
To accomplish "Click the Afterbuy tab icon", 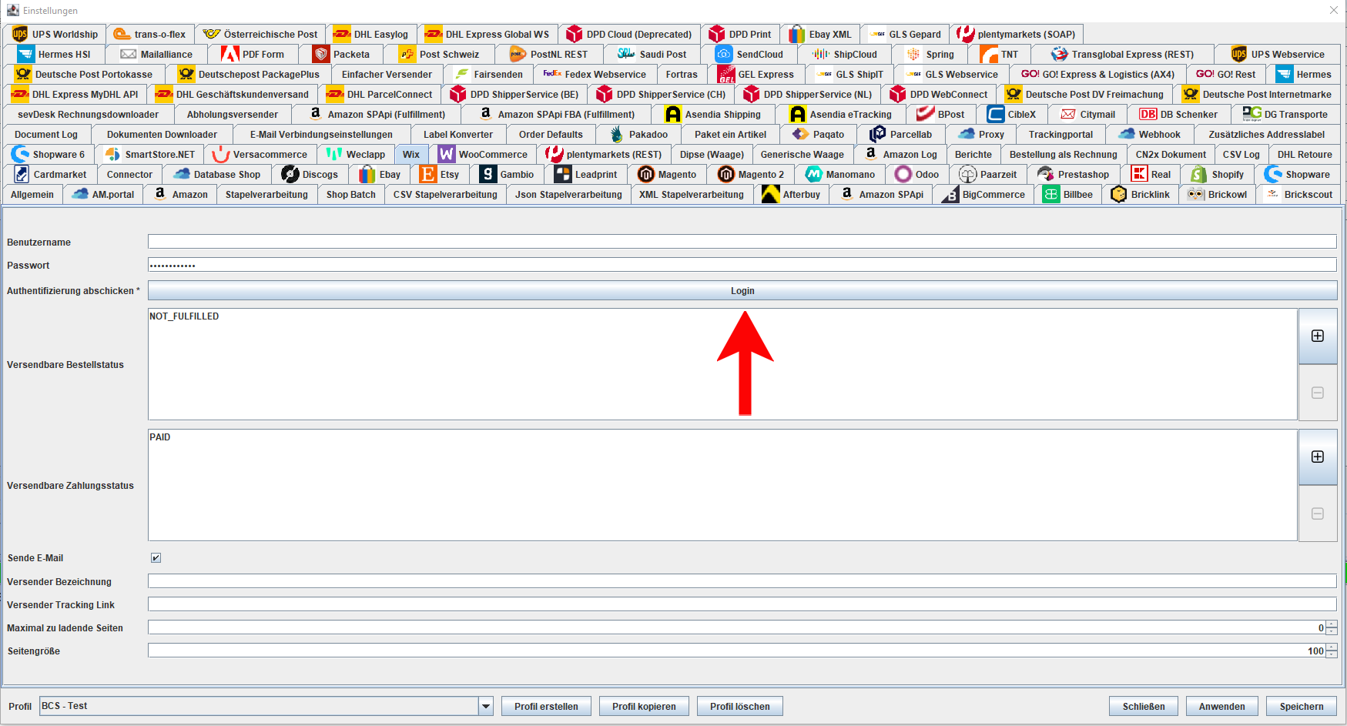I will click(771, 194).
